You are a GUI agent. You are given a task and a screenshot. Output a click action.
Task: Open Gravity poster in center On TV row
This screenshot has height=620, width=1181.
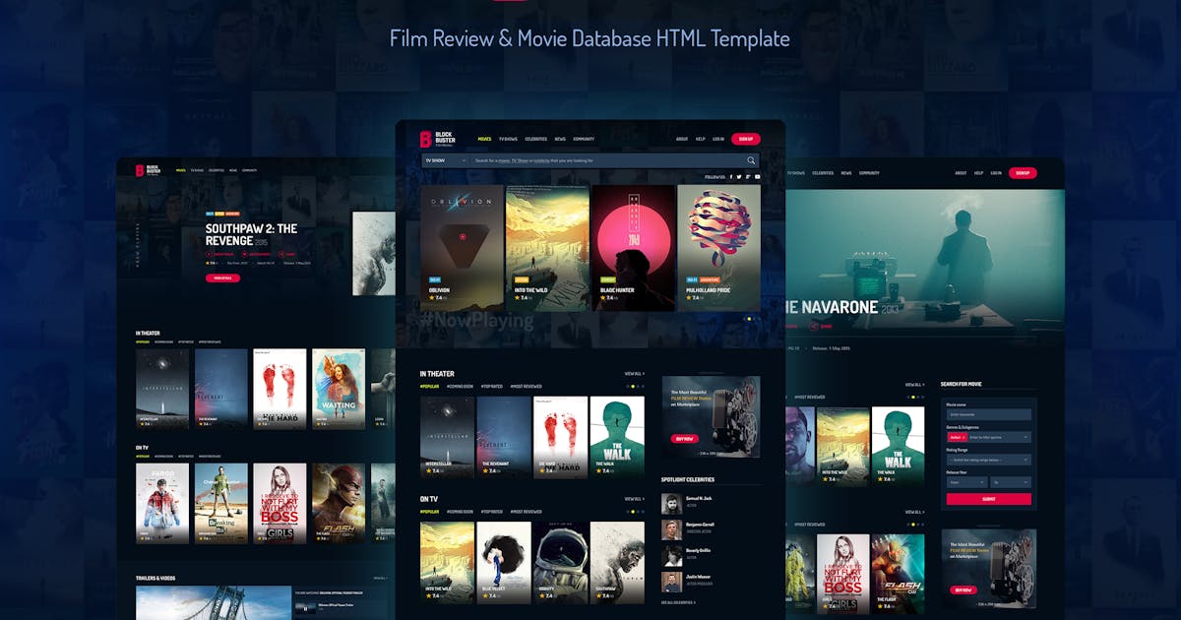point(560,563)
